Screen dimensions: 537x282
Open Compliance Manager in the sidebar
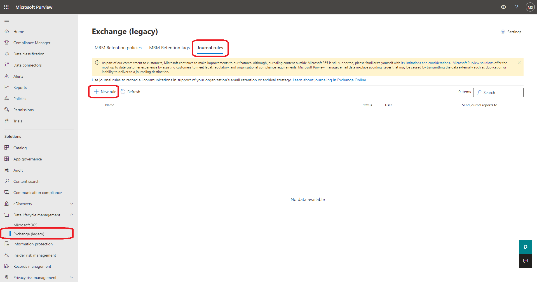click(x=32, y=43)
